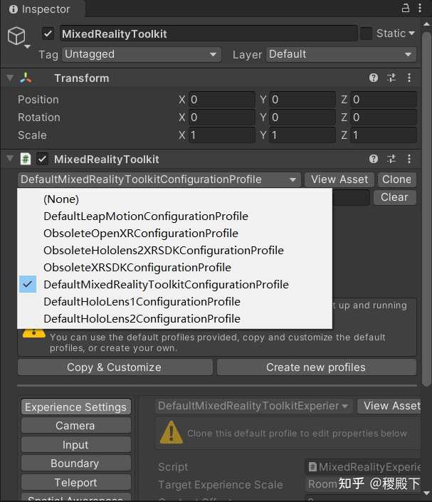Screen dimensions: 432x502
Task: Click Position Y value field
Action: tap(302, 100)
